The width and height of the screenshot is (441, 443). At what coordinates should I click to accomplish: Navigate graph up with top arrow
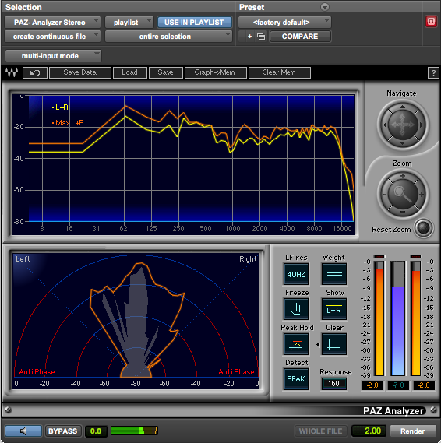pos(402,107)
